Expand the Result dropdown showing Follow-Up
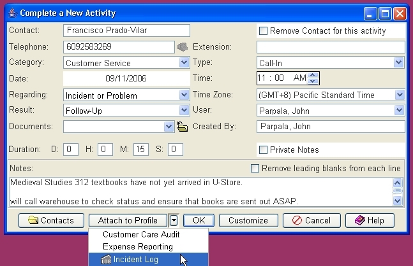This screenshot has height=266, width=413. coord(184,110)
